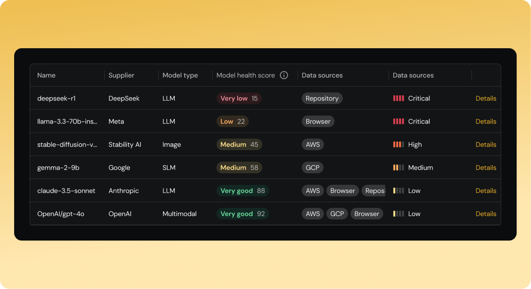Sort by Supplier column header

(x=121, y=75)
